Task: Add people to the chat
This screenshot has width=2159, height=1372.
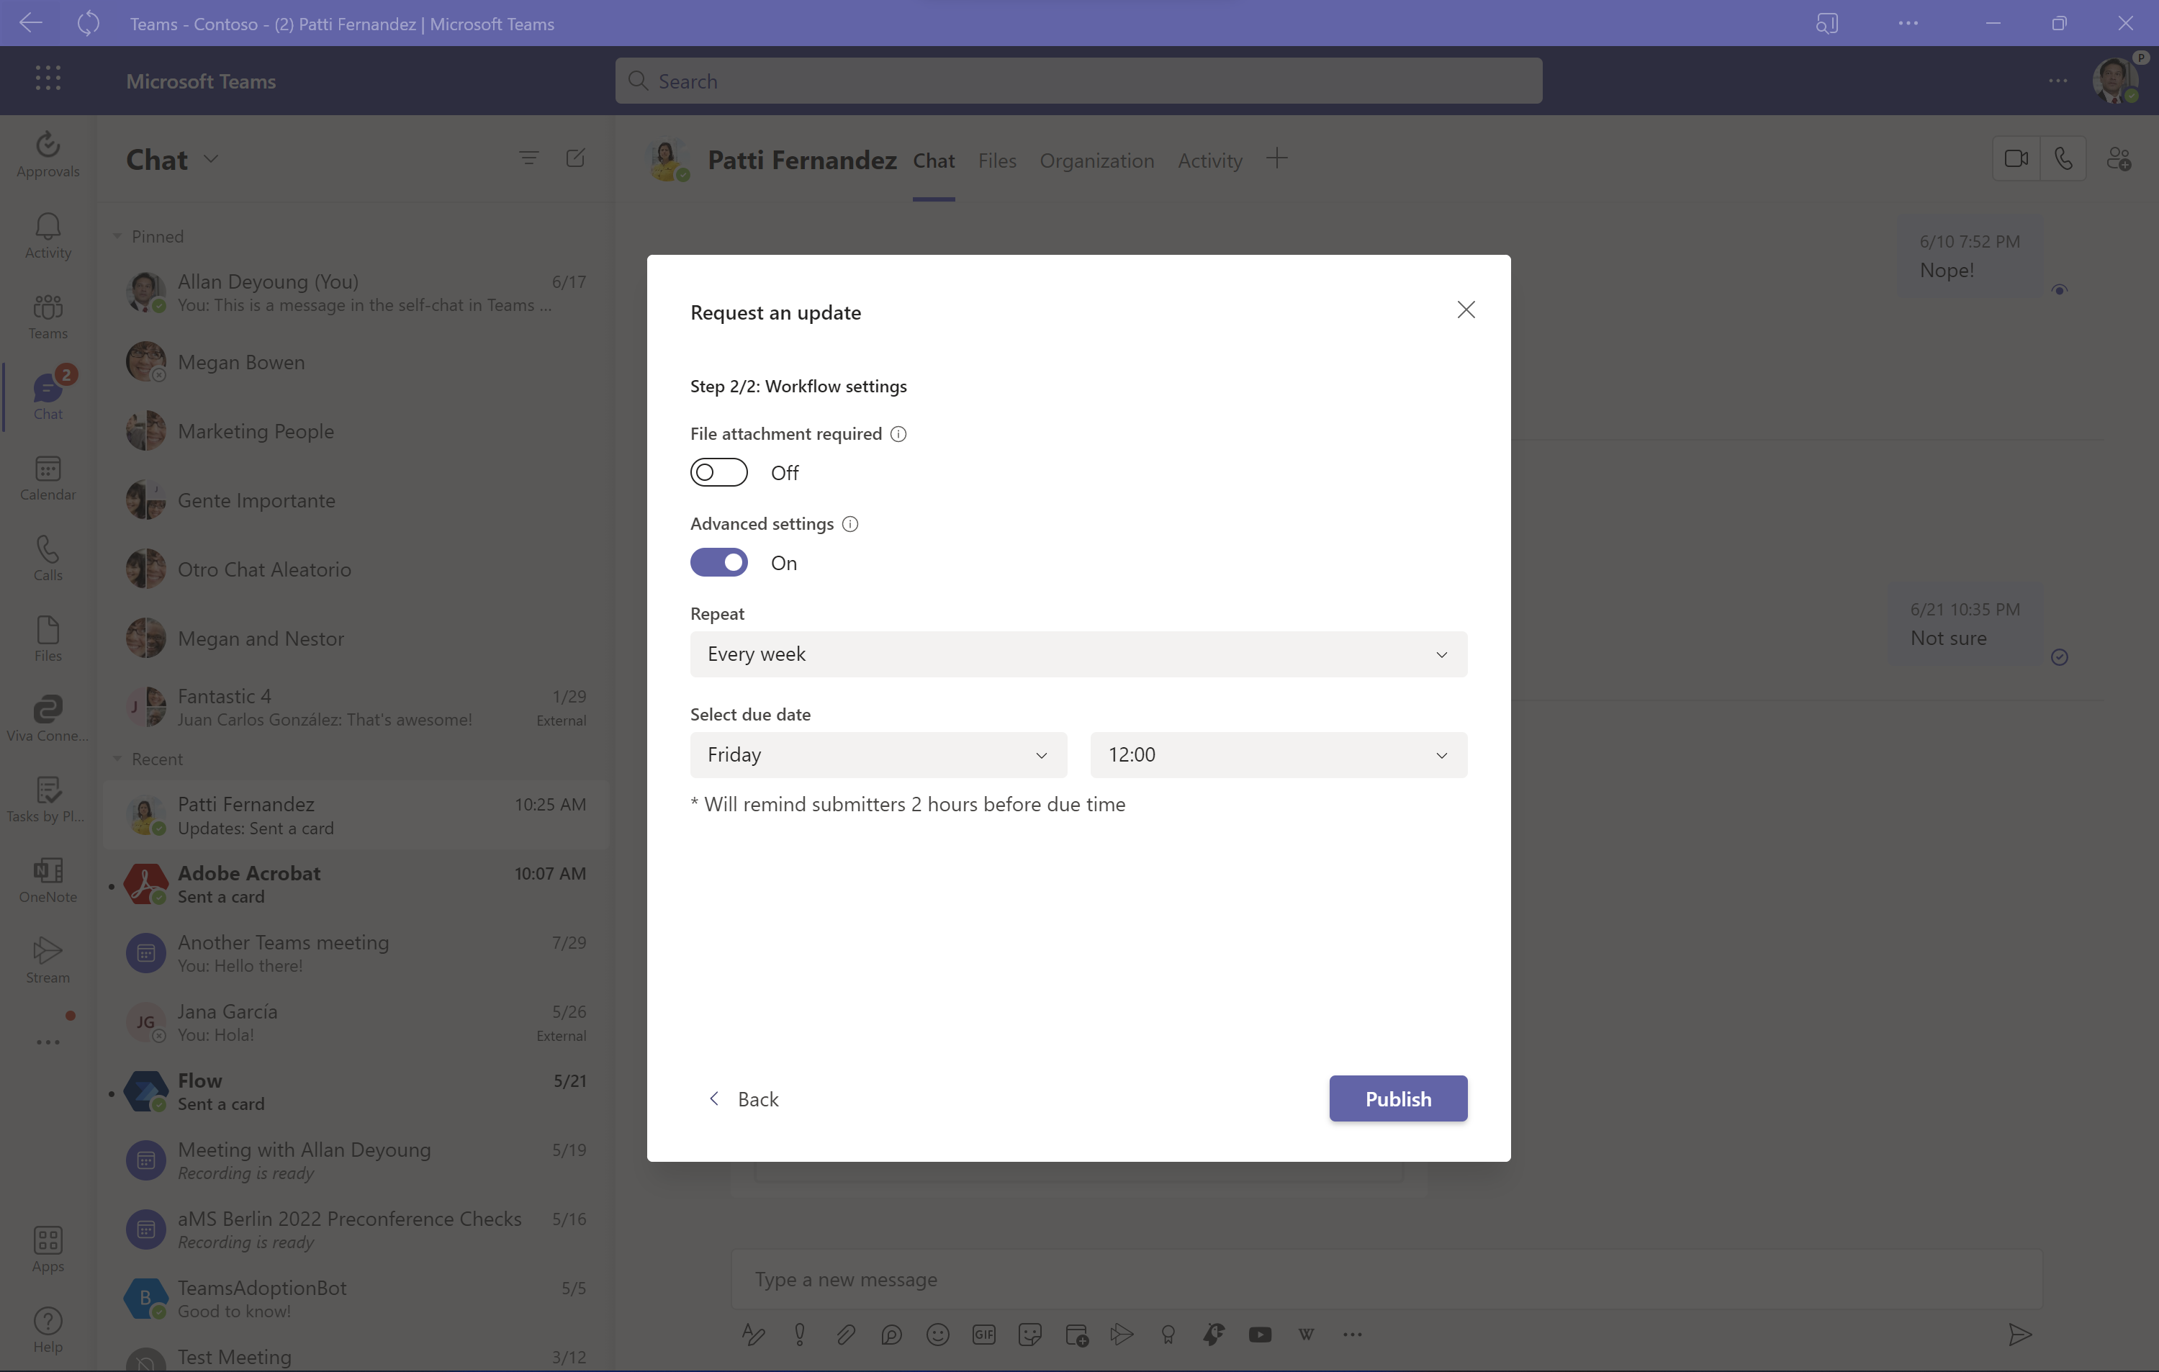Action: pos(2119,158)
